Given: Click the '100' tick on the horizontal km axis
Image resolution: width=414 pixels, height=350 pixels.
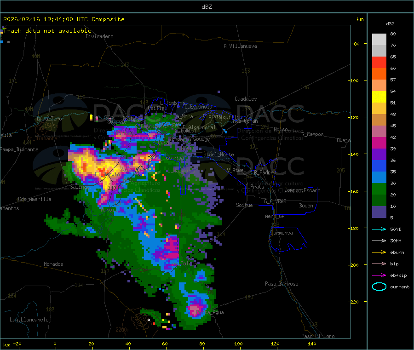Looking at the screenshot, I should tap(238, 344).
